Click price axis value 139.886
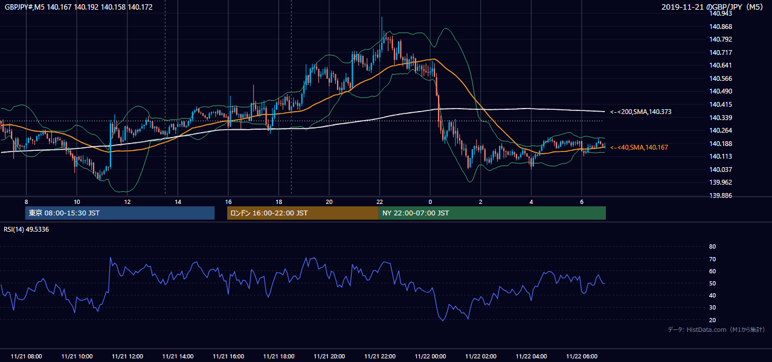Image resolution: width=772 pixels, height=362 pixels. click(x=721, y=195)
